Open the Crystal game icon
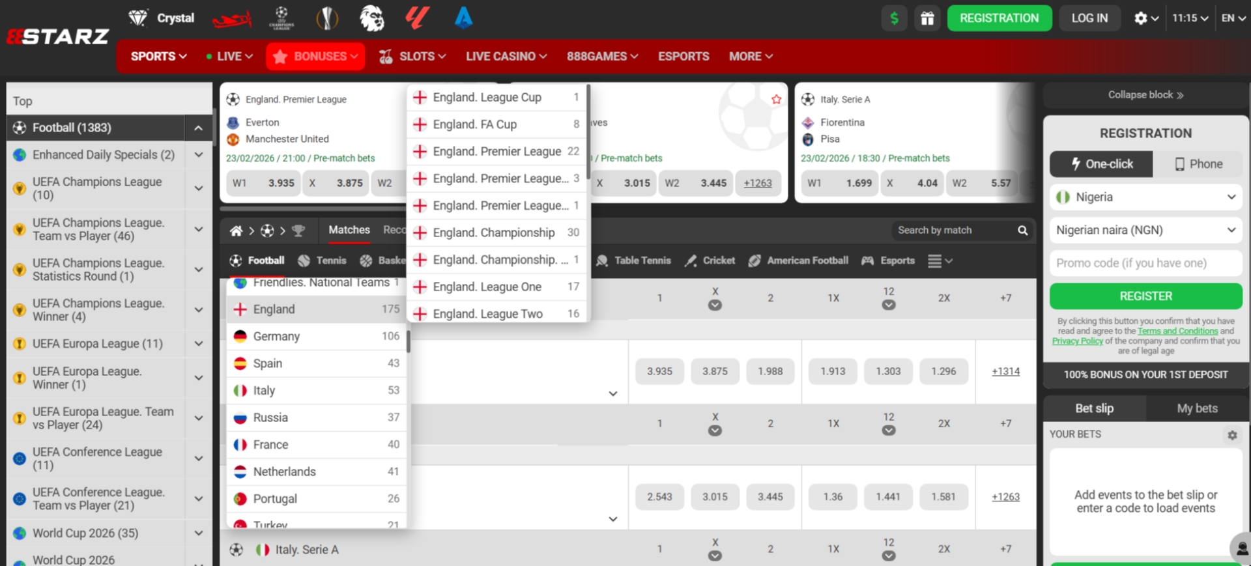This screenshot has width=1251, height=566. pos(161,18)
